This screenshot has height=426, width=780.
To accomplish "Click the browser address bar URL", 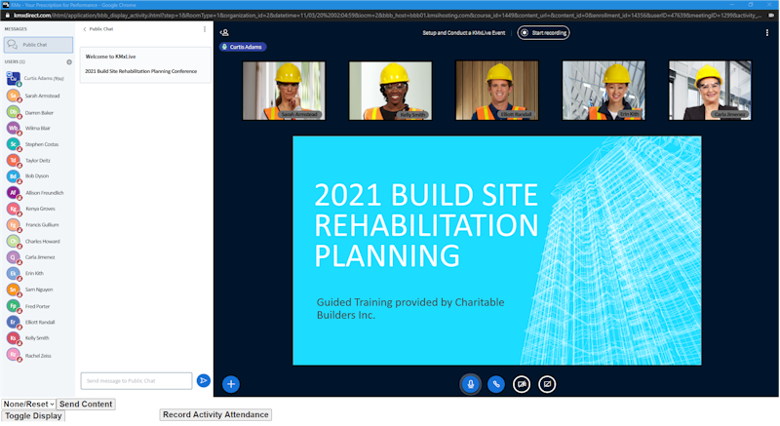I will click(387, 16).
